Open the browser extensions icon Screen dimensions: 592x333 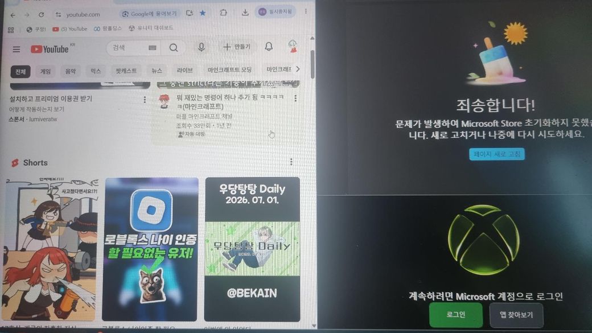pos(223,13)
